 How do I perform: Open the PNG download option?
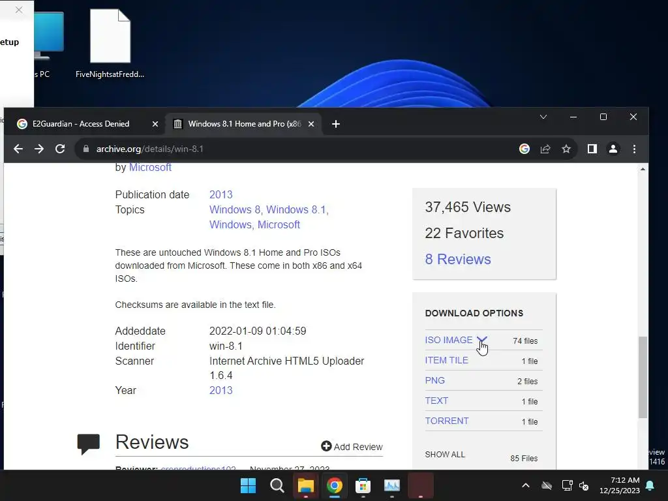coord(435,380)
